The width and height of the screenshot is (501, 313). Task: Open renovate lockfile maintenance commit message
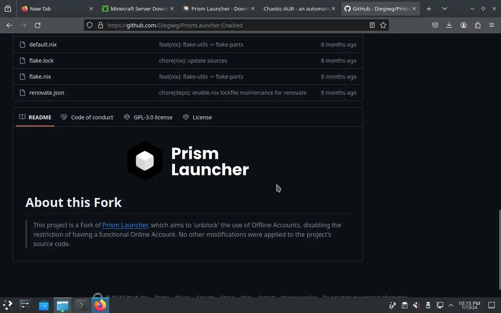click(x=233, y=93)
